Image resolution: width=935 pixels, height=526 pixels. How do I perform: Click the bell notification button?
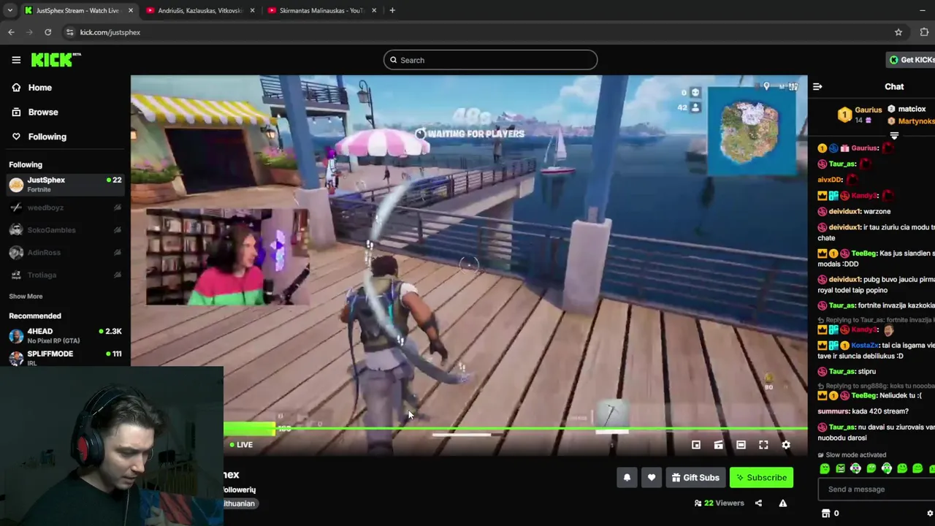click(x=627, y=478)
